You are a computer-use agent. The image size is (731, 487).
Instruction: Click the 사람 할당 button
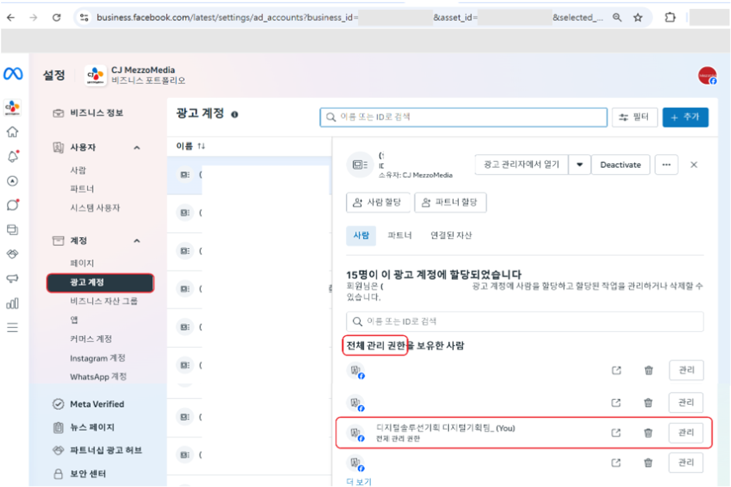click(378, 202)
